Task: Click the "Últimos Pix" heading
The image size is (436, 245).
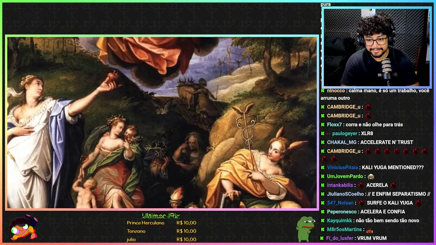Action: click(x=161, y=216)
